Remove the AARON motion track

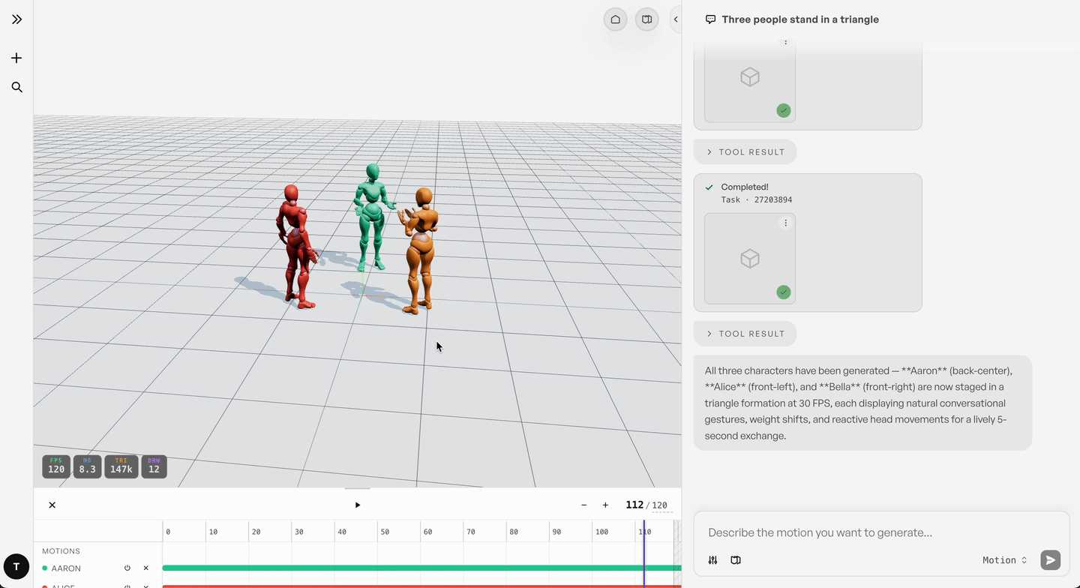[146, 568]
